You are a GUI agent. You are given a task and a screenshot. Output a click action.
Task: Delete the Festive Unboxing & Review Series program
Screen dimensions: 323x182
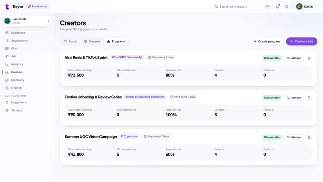point(309,98)
